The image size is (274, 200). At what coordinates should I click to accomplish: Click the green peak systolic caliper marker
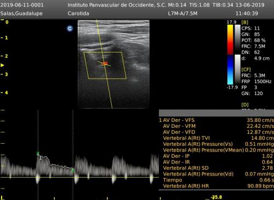click(x=38, y=154)
